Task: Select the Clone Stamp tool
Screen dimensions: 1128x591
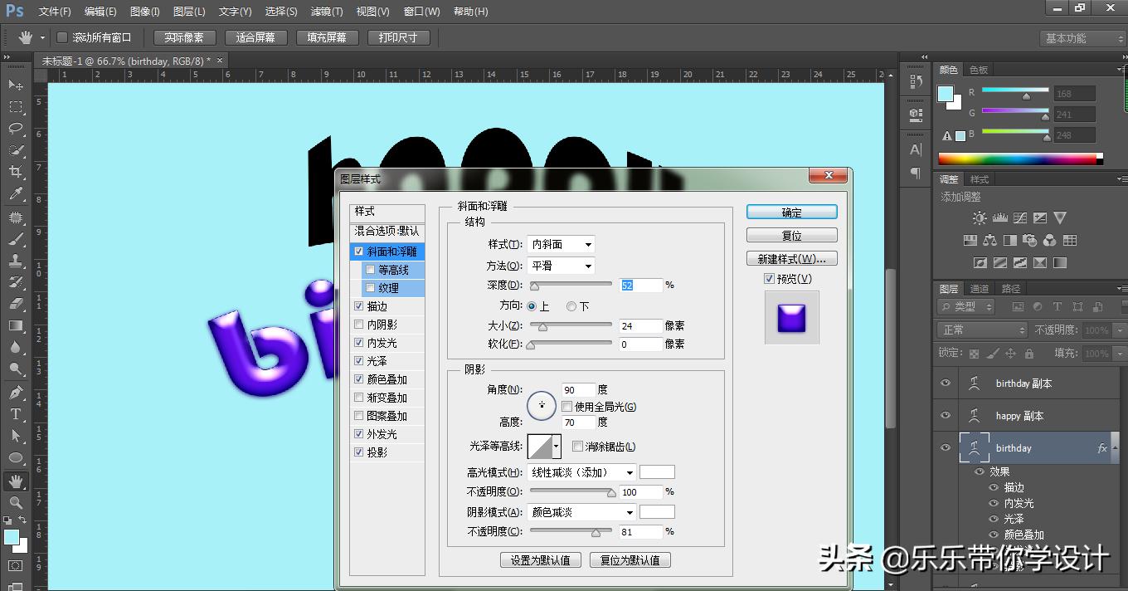Action: point(15,261)
